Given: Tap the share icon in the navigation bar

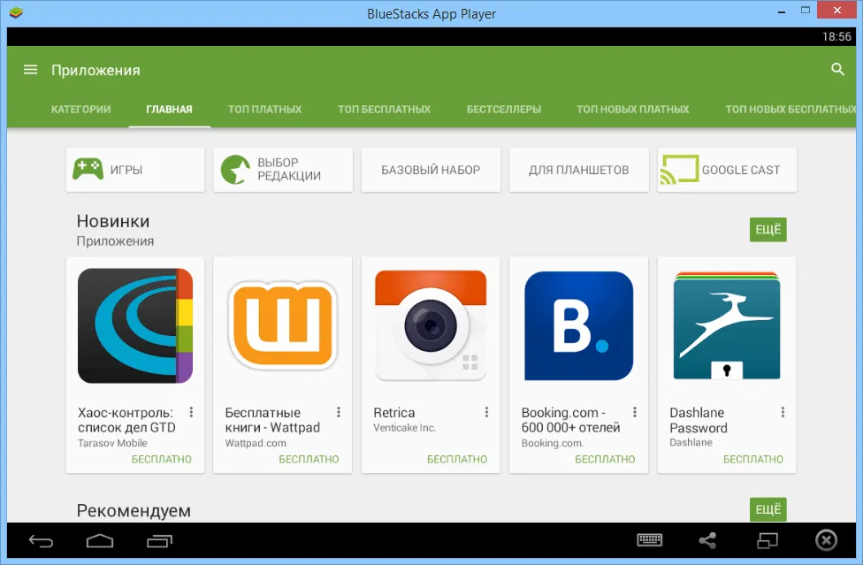Looking at the screenshot, I should [x=707, y=540].
